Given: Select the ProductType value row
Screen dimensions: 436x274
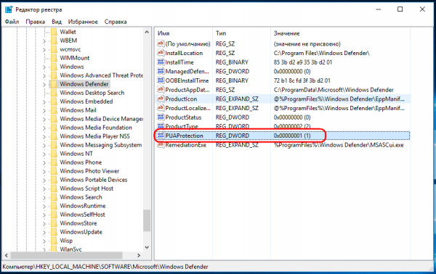Looking at the screenshot, I should [282, 126].
